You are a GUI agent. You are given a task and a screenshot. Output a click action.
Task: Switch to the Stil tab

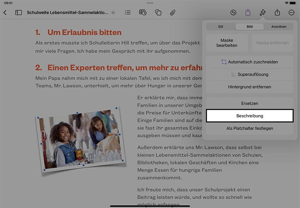click(221, 26)
